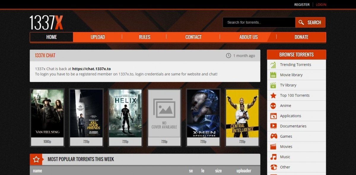Open the TV library link
The width and height of the screenshot is (356, 175).
(288, 85)
